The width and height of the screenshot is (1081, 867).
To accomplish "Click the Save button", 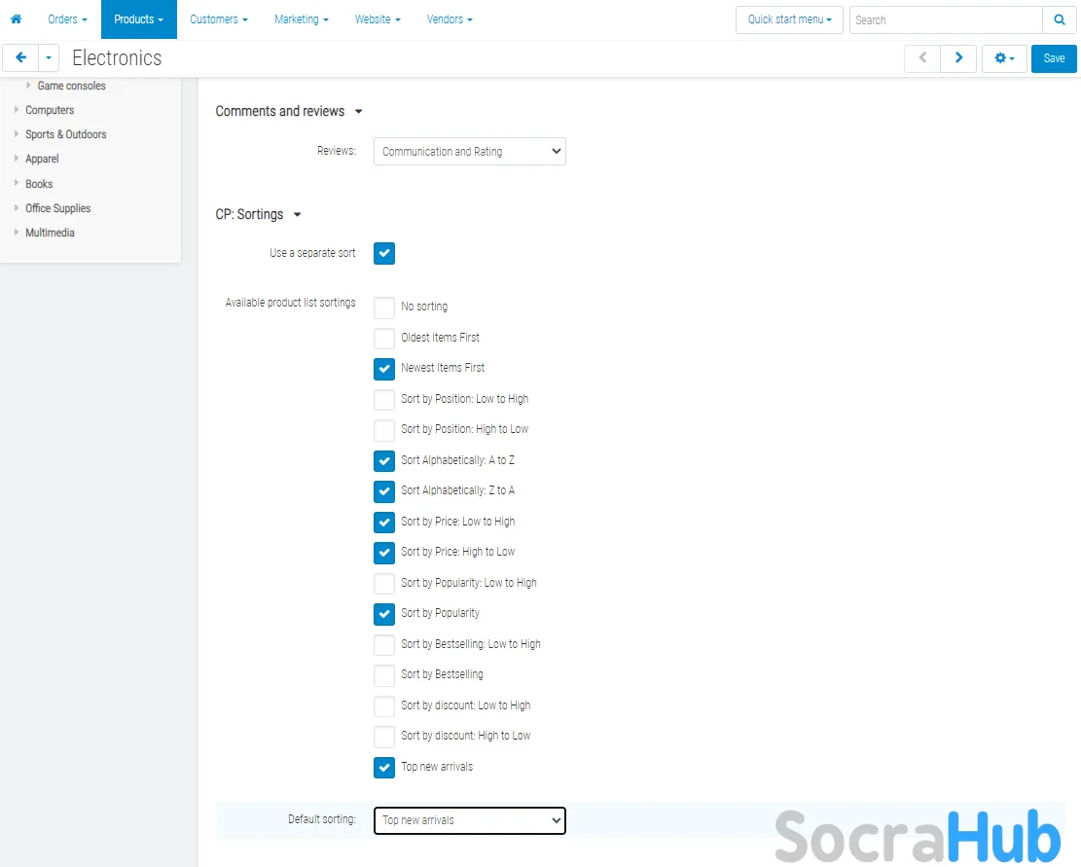I will pyautogui.click(x=1054, y=58).
